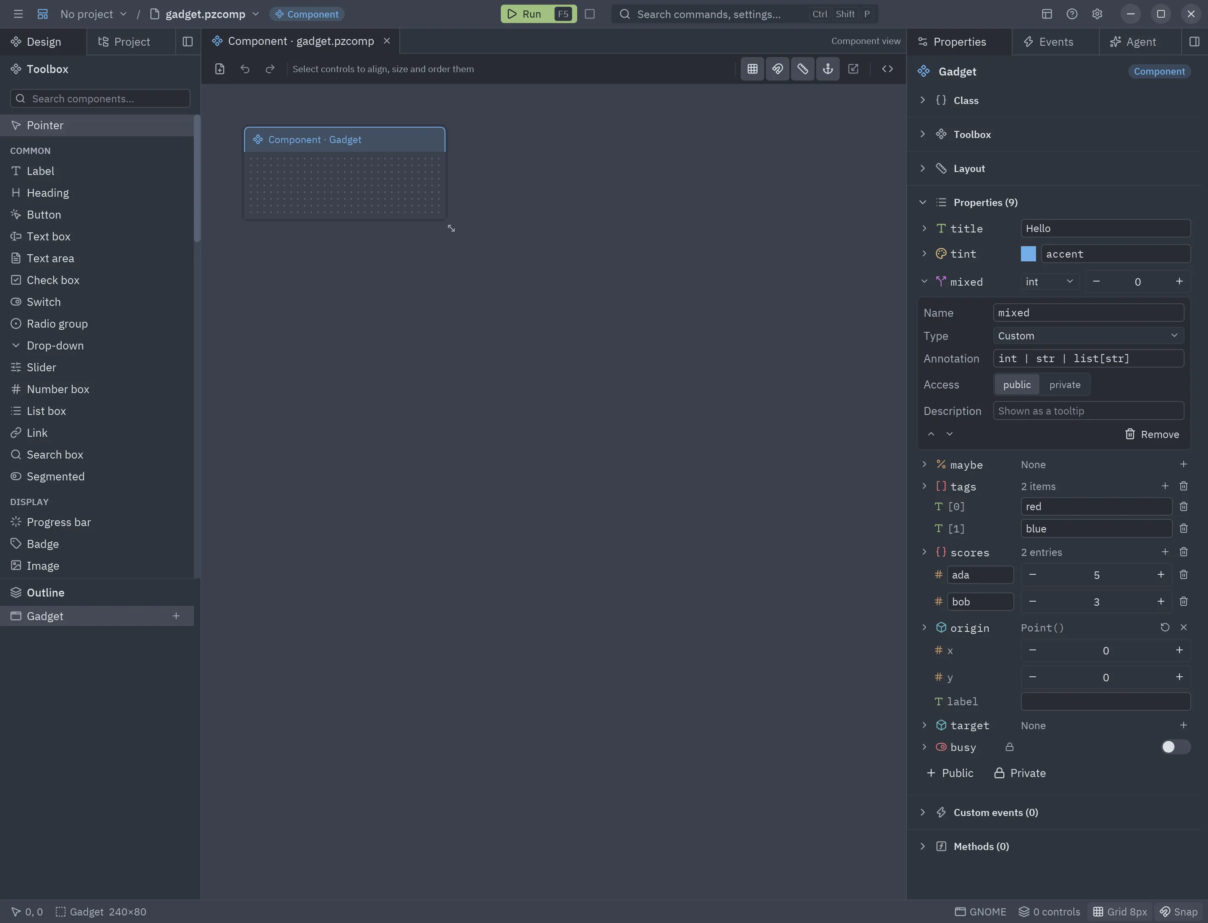Image resolution: width=1208 pixels, height=923 pixels.
Task: Set Access to private
Action: pos(1065,385)
